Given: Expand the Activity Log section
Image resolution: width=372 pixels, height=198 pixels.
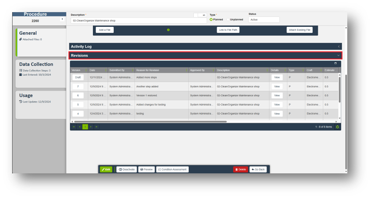Looking at the screenshot, I should (205, 46).
